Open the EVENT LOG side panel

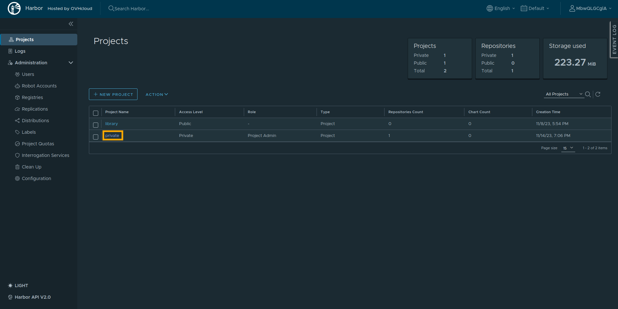coord(614,40)
